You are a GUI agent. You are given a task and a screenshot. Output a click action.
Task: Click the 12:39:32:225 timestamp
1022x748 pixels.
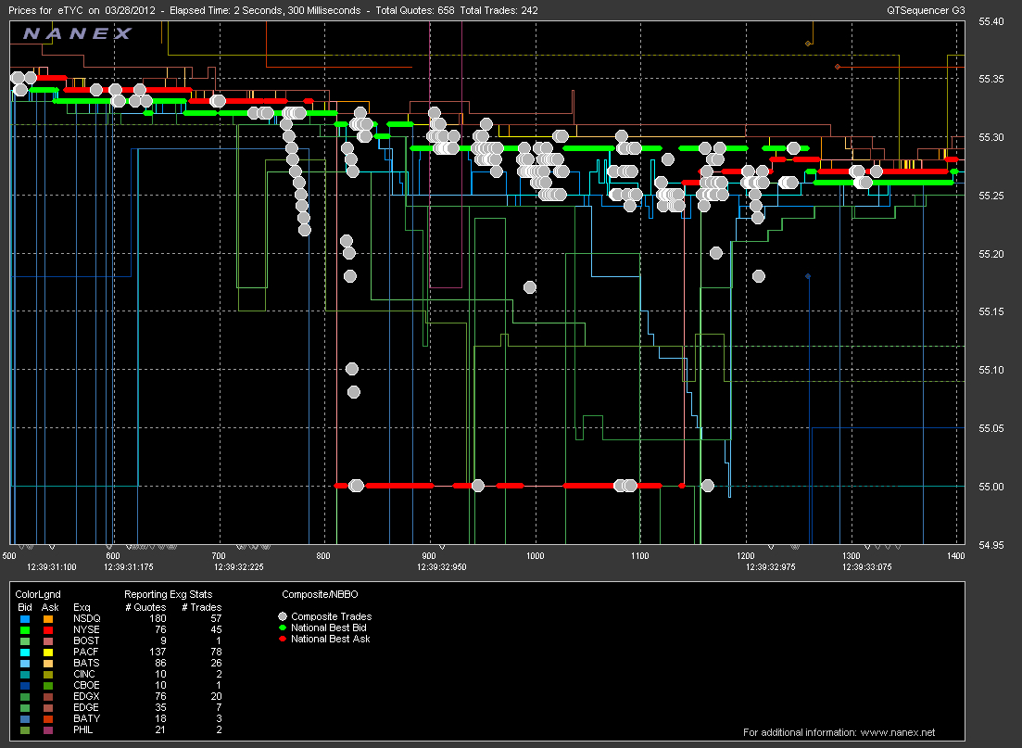[238, 566]
